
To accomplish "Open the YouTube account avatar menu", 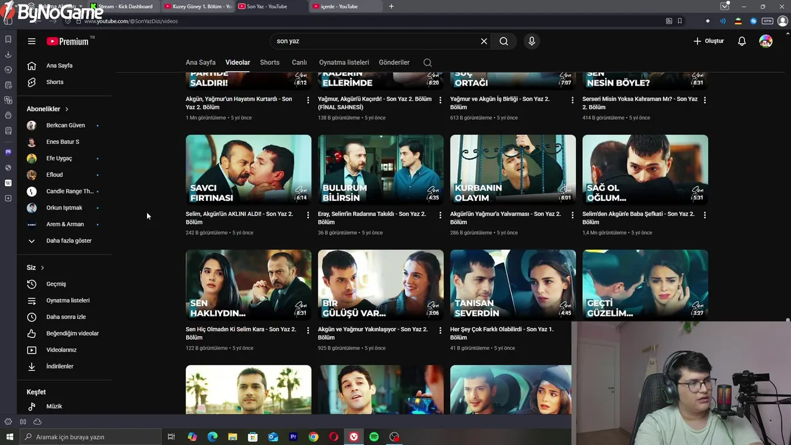I will (x=766, y=41).
